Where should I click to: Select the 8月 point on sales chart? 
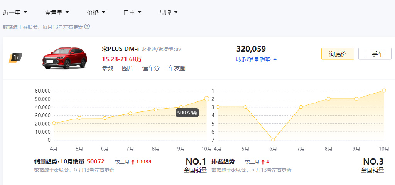156,109
